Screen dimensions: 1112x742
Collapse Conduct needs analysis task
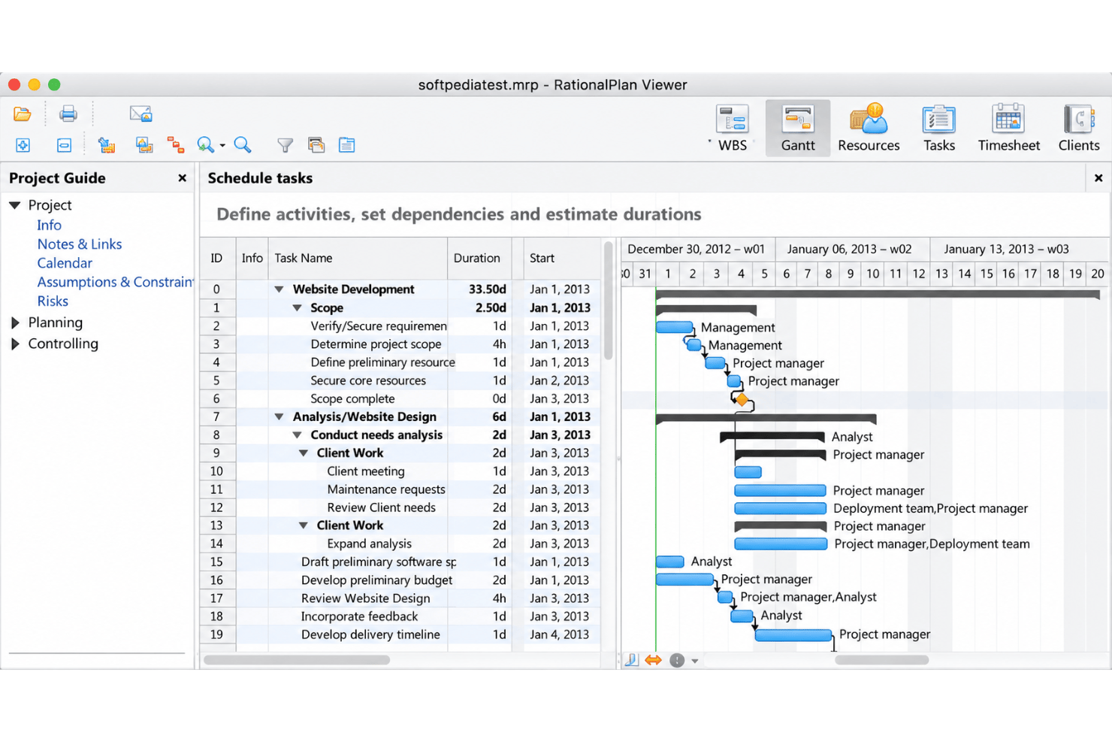point(298,435)
